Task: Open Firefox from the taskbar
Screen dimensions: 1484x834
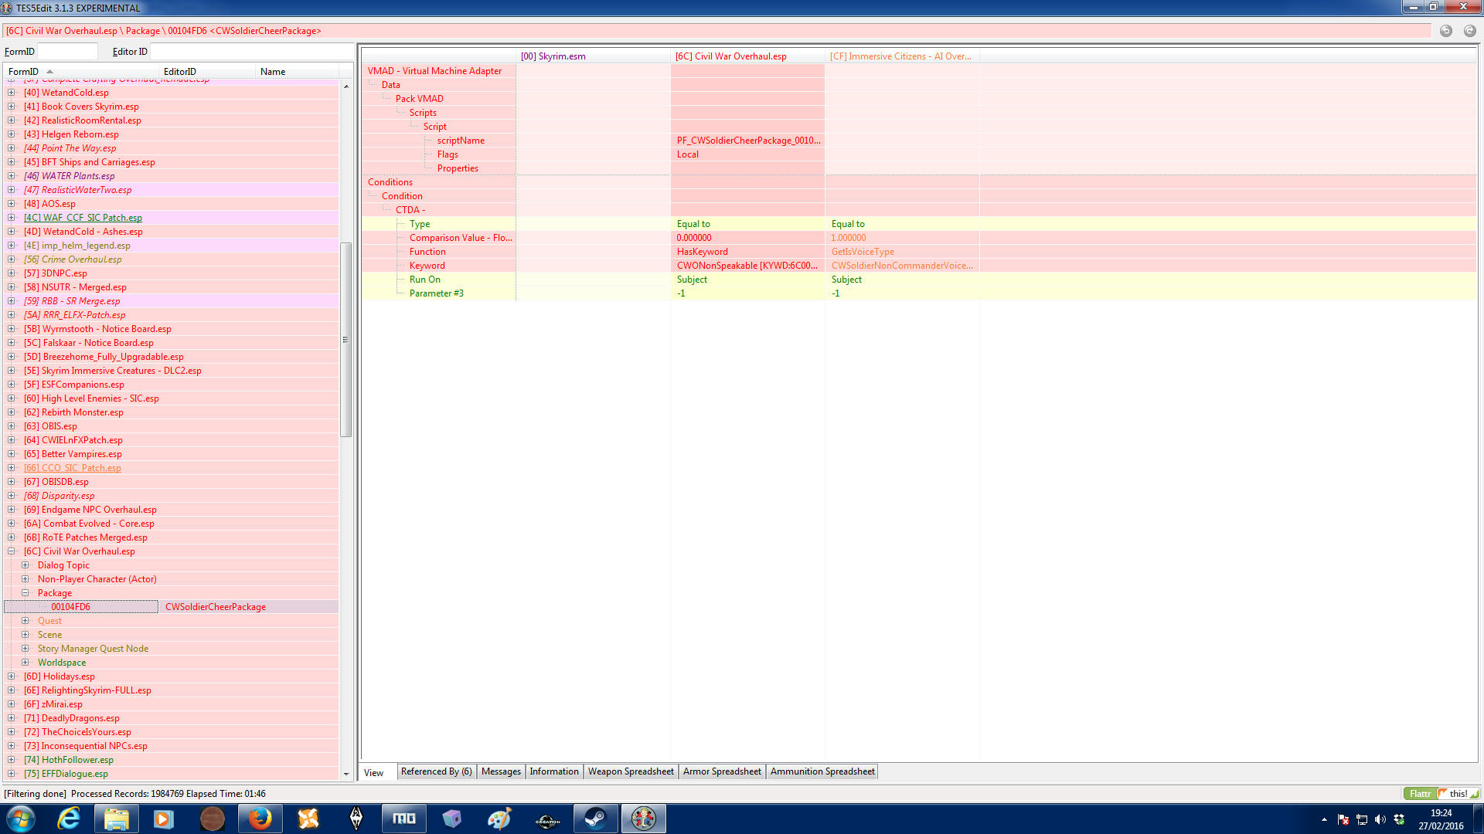Action: click(260, 819)
